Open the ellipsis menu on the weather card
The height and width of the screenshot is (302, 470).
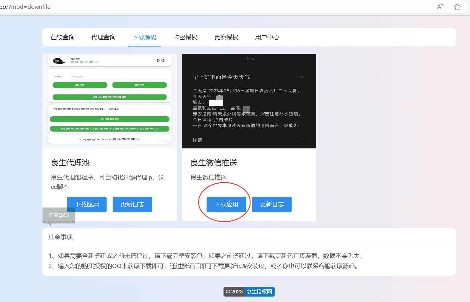click(301, 77)
